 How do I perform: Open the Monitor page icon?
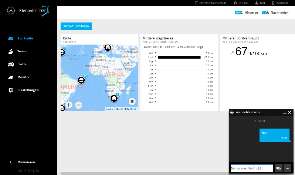[x=11, y=77]
